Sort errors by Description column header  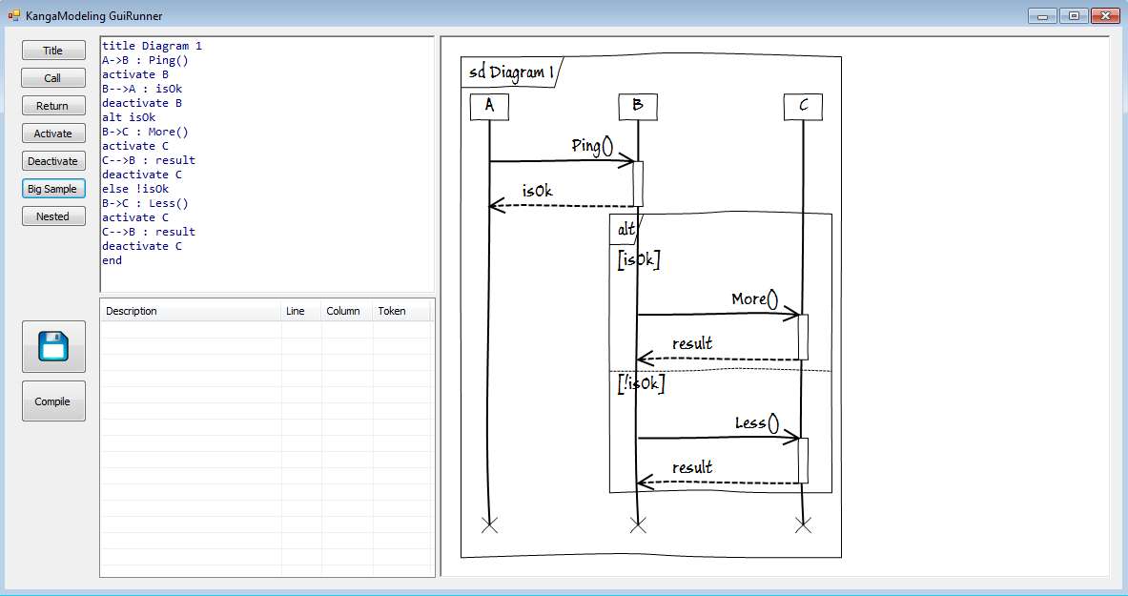[191, 311]
